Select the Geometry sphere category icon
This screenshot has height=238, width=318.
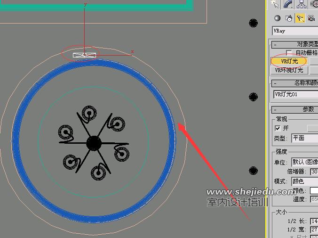coord(278,18)
